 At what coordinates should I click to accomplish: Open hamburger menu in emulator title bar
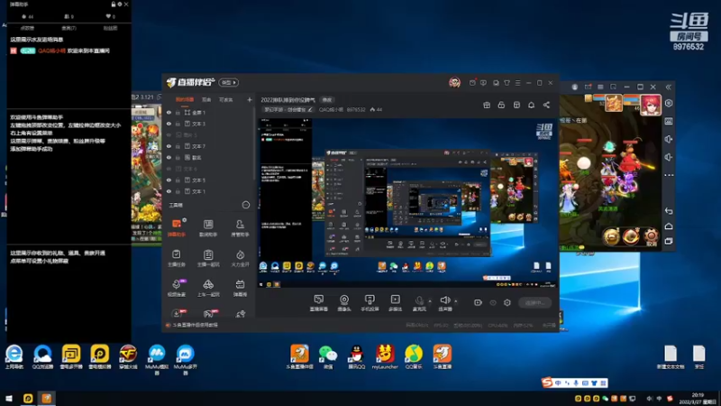(x=600, y=87)
